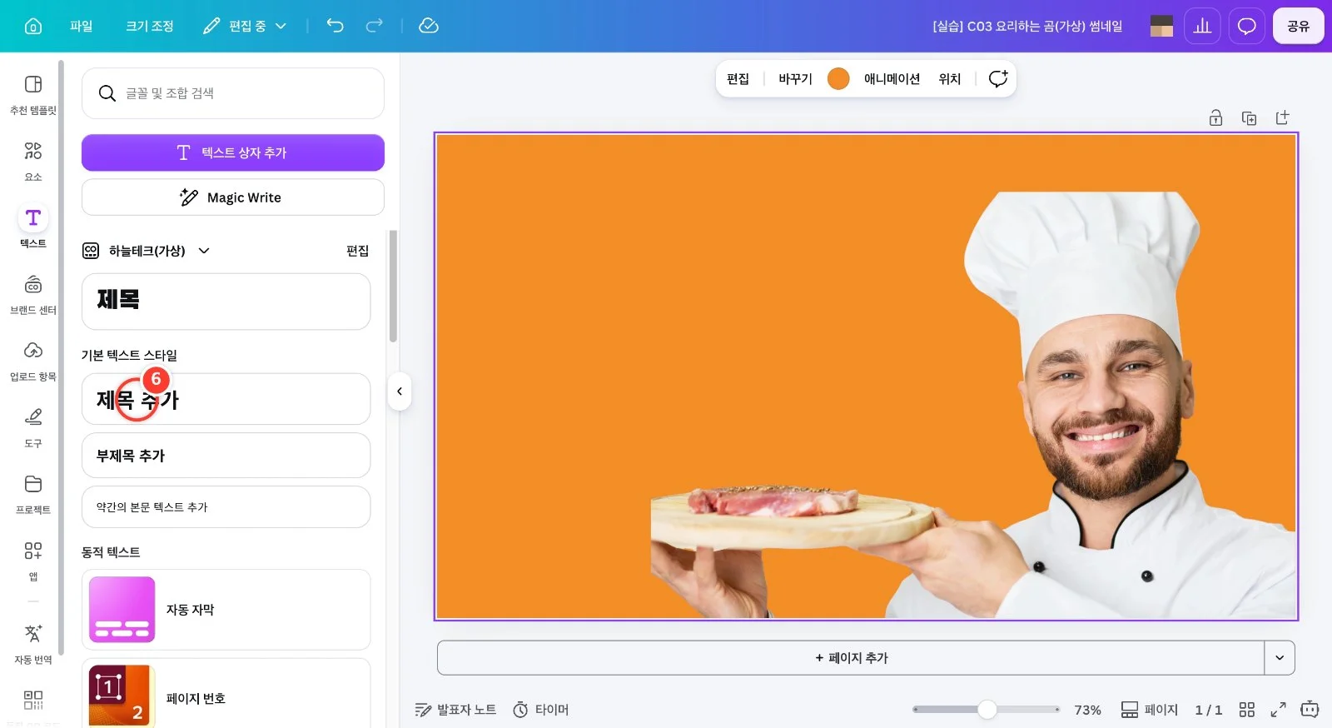Select the 텍스트 sidebar tab
This screenshot has height=728, width=1332.
(33, 227)
